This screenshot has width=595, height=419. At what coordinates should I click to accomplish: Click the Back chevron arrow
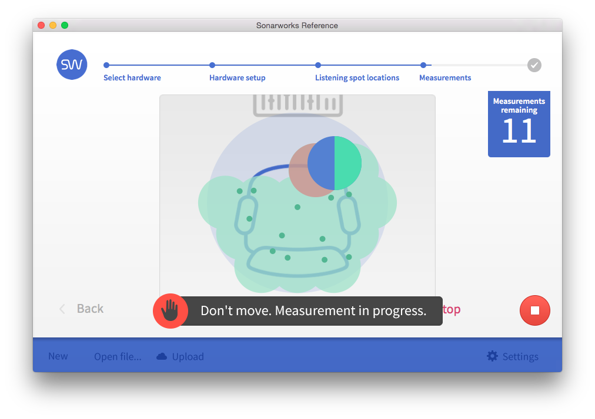[62, 309]
